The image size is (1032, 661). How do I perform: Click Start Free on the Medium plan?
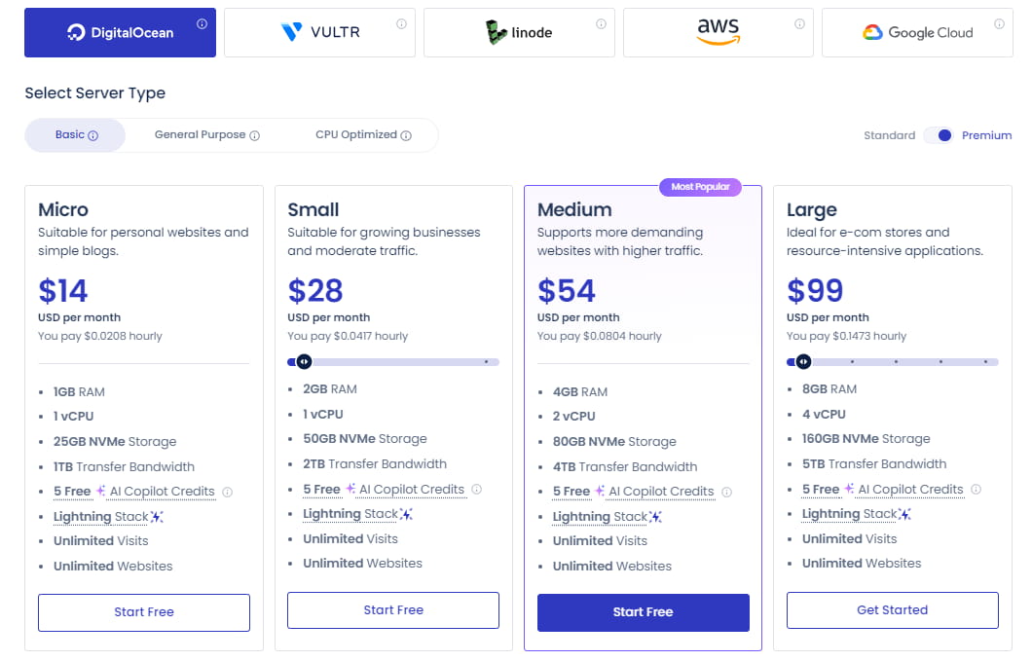[643, 612]
